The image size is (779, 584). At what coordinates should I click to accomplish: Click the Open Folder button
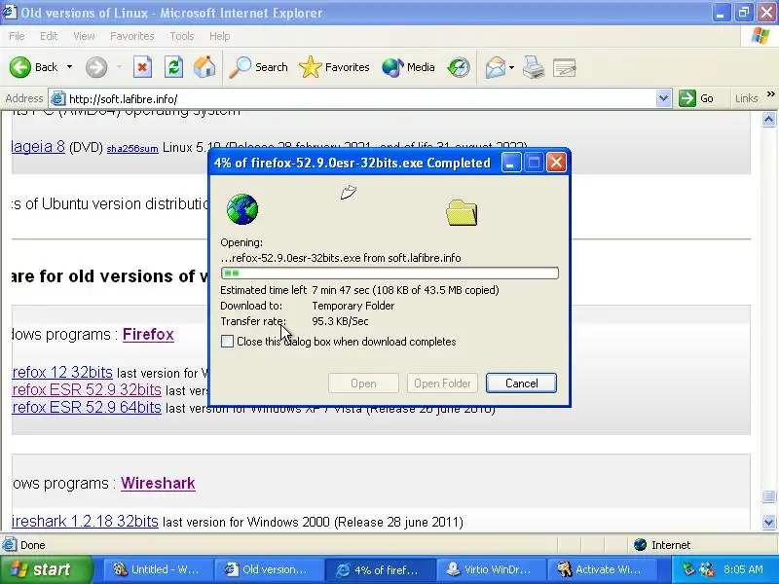pos(442,383)
